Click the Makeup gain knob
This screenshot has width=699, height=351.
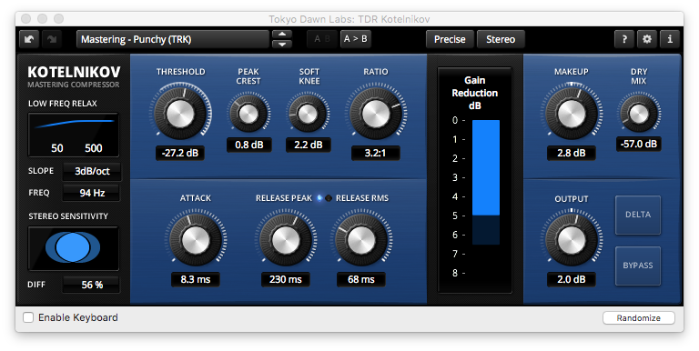click(x=572, y=113)
